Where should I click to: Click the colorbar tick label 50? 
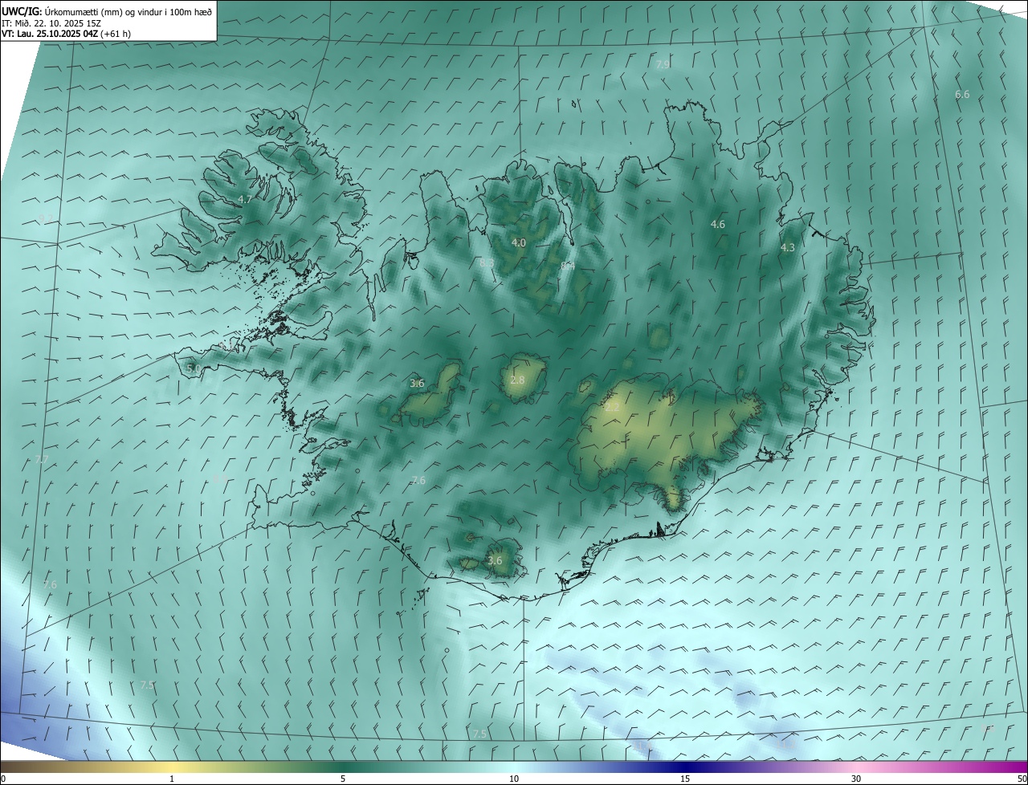point(1022,779)
